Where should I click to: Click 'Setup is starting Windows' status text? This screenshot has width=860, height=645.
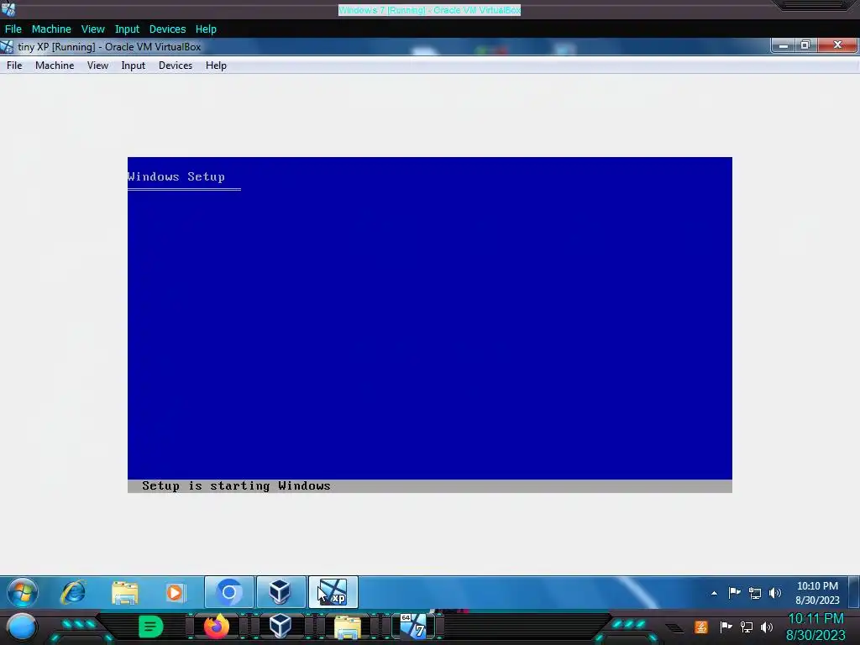coord(236,486)
